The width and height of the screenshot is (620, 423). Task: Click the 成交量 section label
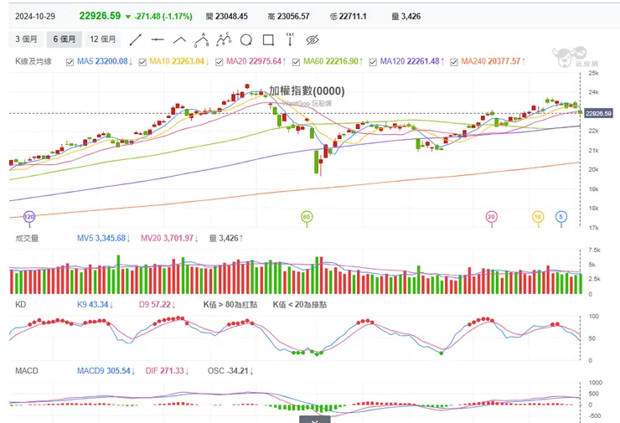[x=27, y=239]
